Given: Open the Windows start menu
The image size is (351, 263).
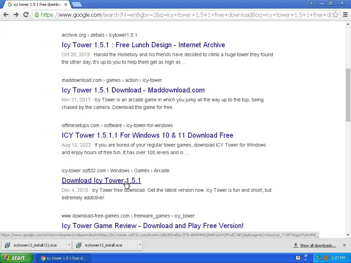Looking at the screenshot, I should click(16, 258).
